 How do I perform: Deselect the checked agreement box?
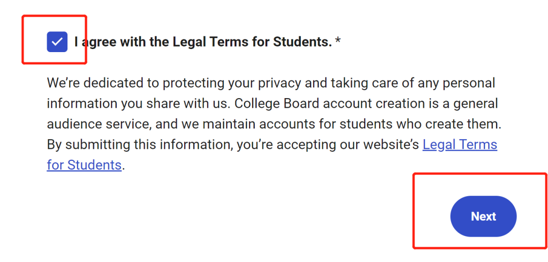pos(57,42)
